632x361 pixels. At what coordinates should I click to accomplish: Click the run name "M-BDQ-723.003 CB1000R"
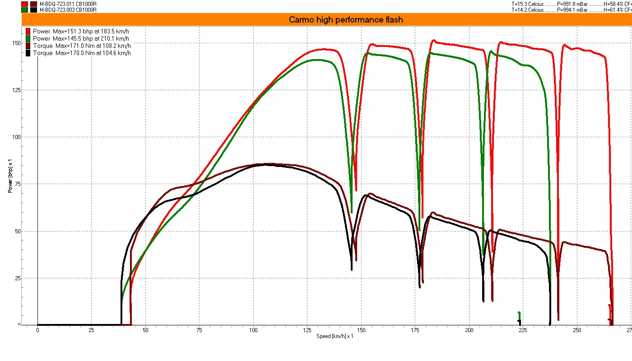pos(68,9)
